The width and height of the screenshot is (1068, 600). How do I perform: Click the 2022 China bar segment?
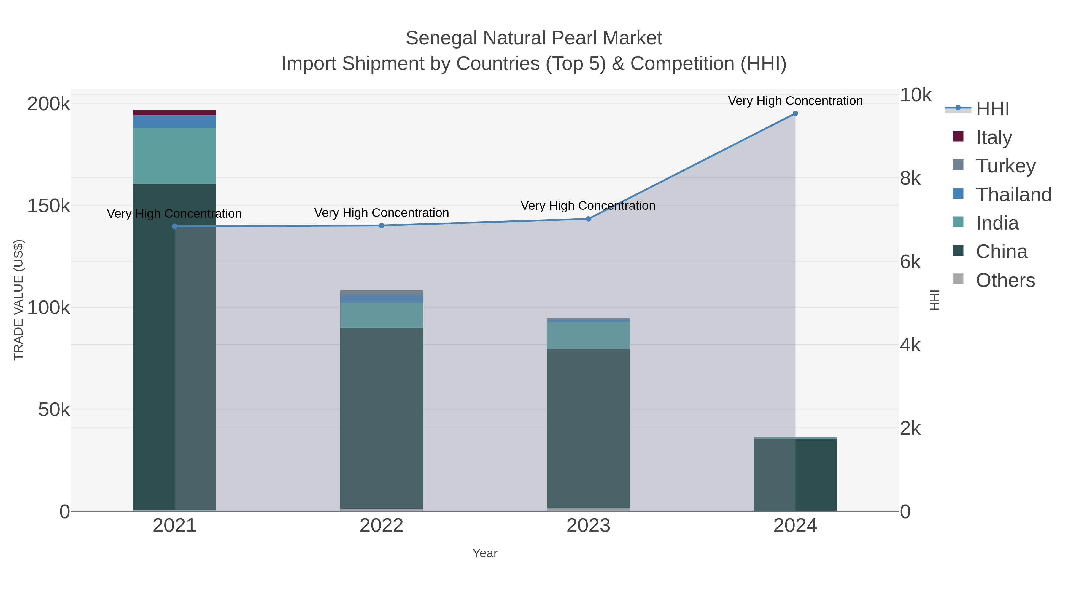pyautogui.click(x=382, y=418)
